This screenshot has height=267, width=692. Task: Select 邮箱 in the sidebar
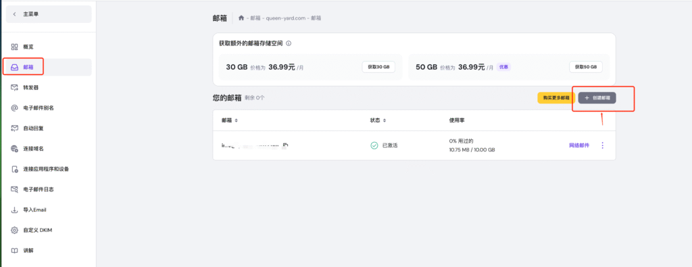49,67
